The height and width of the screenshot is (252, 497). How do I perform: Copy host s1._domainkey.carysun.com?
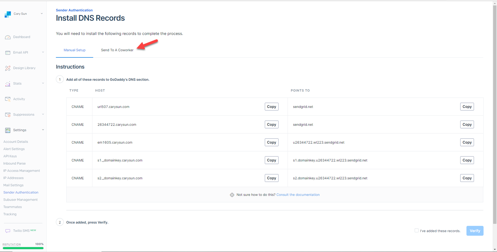(x=272, y=160)
